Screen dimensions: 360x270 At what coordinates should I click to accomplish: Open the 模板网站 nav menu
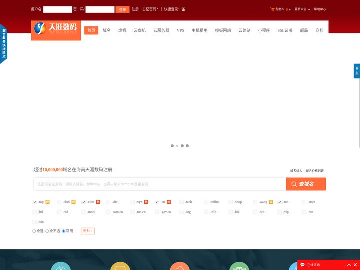click(223, 30)
